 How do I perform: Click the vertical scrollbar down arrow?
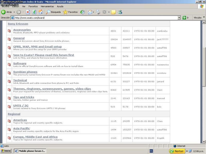tap(204, 142)
